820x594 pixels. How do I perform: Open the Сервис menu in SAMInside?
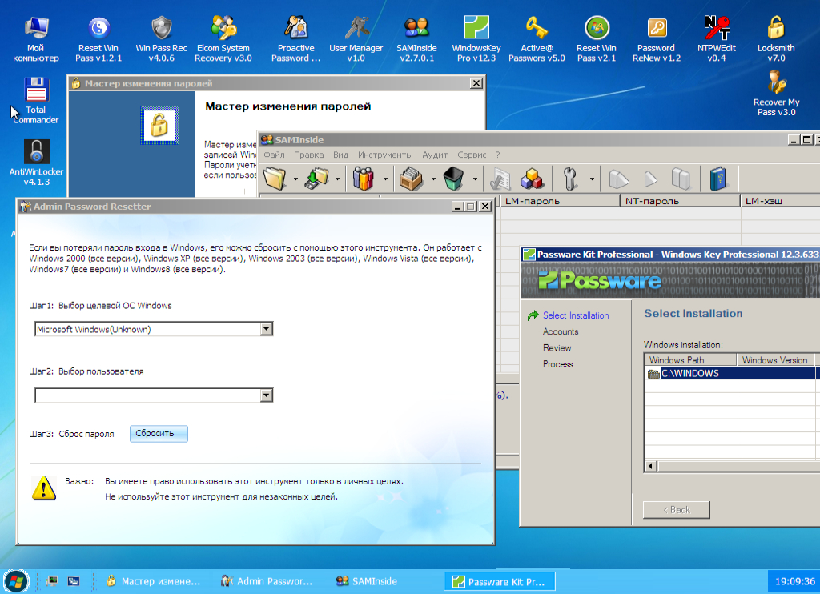[x=472, y=155]
